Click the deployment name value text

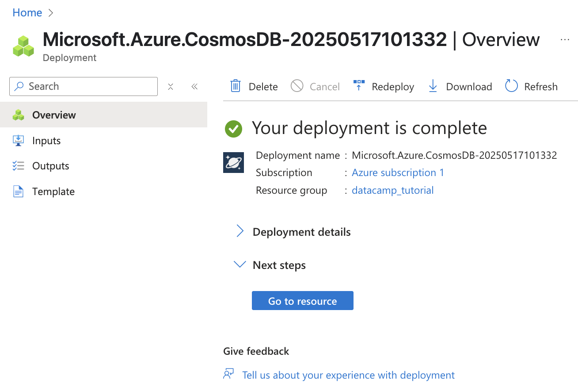pos(454,155)
